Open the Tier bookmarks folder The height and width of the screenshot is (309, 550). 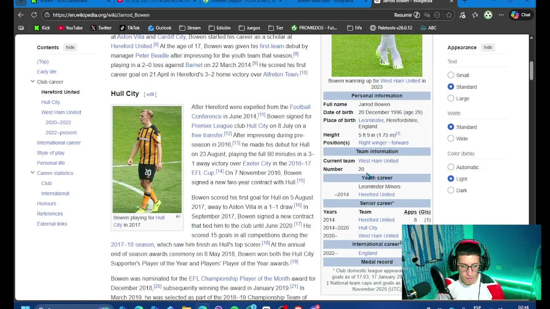point(275,28)
